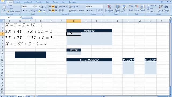Click the Delete cells icon
The height and width of the screenshot is (97, 172).
137,6
